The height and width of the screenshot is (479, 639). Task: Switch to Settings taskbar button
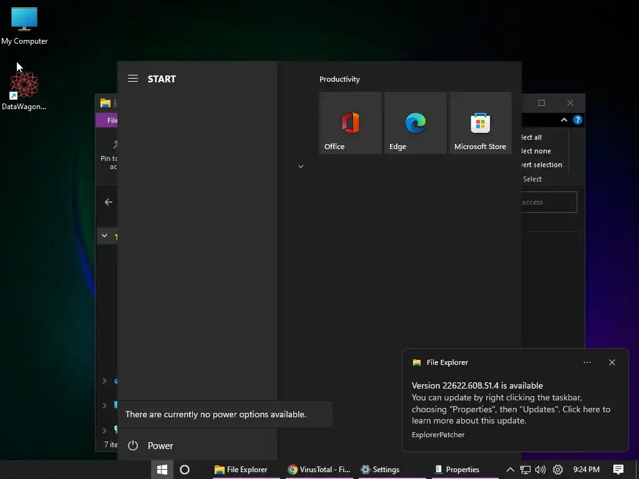(393, 470)
